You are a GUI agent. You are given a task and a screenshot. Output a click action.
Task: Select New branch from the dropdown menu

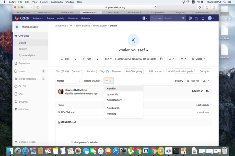click(x=123, y=108)
